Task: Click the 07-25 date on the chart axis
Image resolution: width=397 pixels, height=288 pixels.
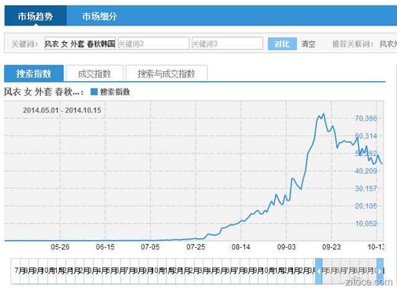Action: 196,246
